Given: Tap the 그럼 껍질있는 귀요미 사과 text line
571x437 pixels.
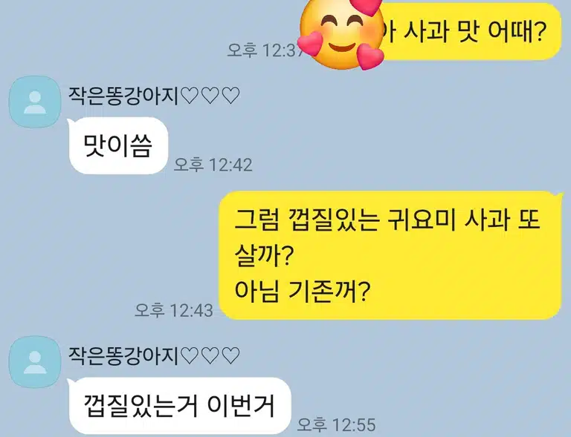Looking at the screenshot, I should [x=387, y=220].
